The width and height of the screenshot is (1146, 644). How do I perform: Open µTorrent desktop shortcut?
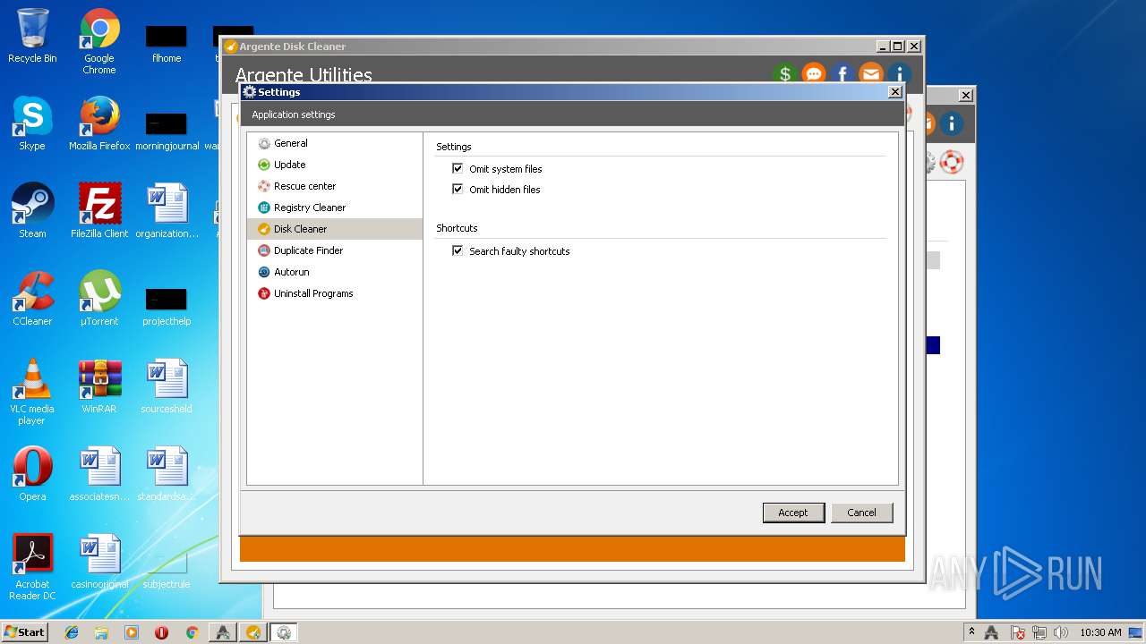[x=99, y=299]
